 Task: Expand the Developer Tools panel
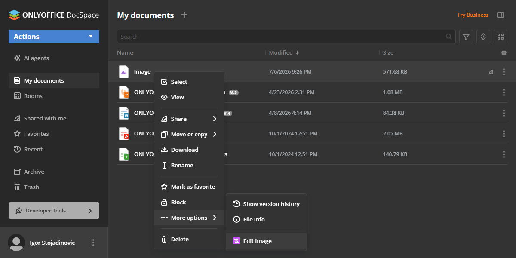coord(54,211)
